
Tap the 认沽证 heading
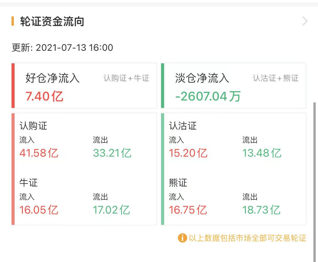183,126
